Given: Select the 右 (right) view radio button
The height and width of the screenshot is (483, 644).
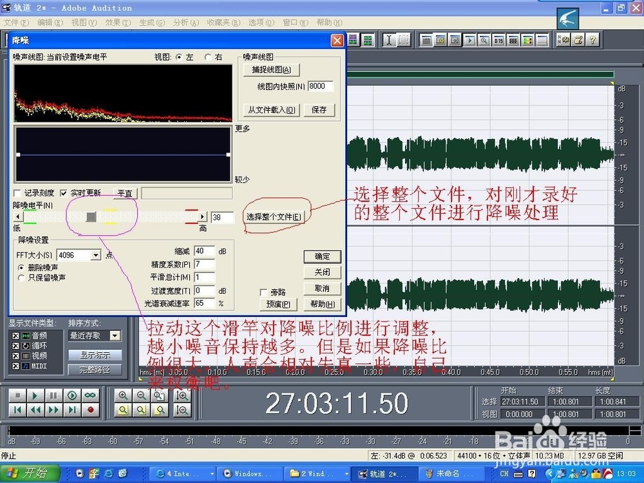Looking at the screenshot, I should 208,57.
